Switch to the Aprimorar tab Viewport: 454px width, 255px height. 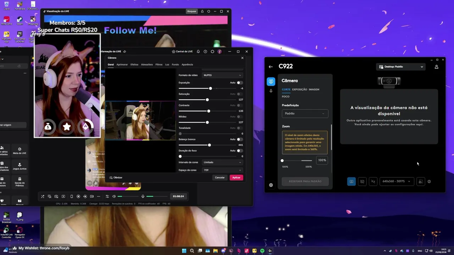(x=122, y=64)
